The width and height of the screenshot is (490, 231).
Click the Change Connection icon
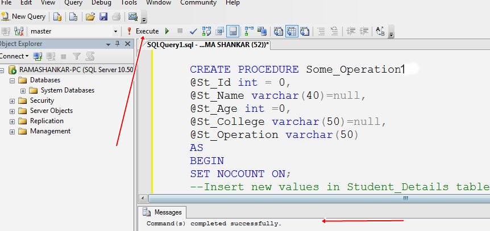click(x=19, y=31)
